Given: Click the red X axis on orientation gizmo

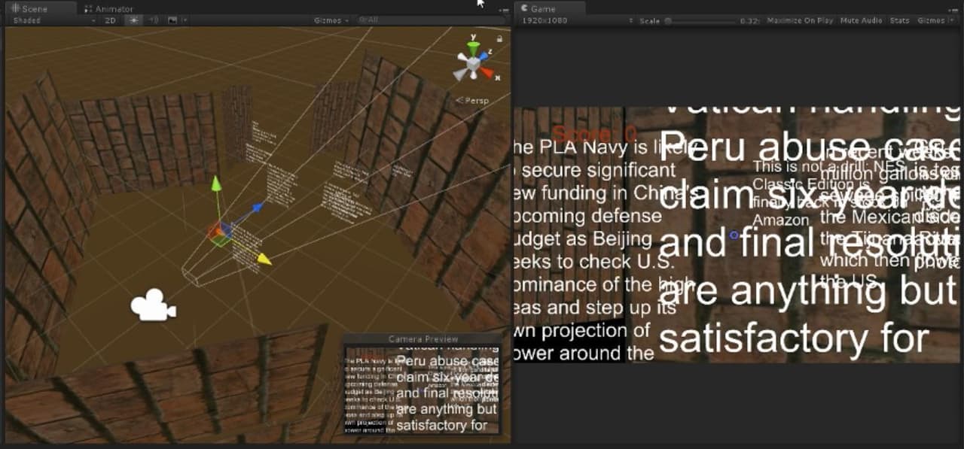Looking at the screenshot, I should pos(487,72).
